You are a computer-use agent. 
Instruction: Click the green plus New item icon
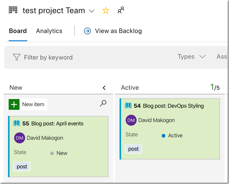pyautogui.click(x=14, y=104)
